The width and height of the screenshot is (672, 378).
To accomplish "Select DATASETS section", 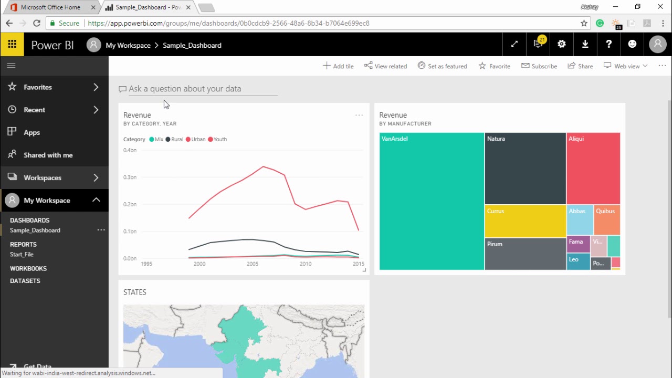I will click(x=25, y=281).
